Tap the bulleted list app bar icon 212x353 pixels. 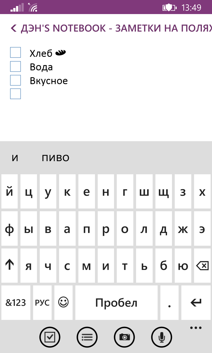point(87,337)
